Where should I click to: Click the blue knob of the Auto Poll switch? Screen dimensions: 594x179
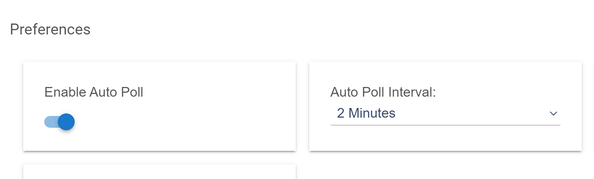pyautogui.click(x=66, y=122)
